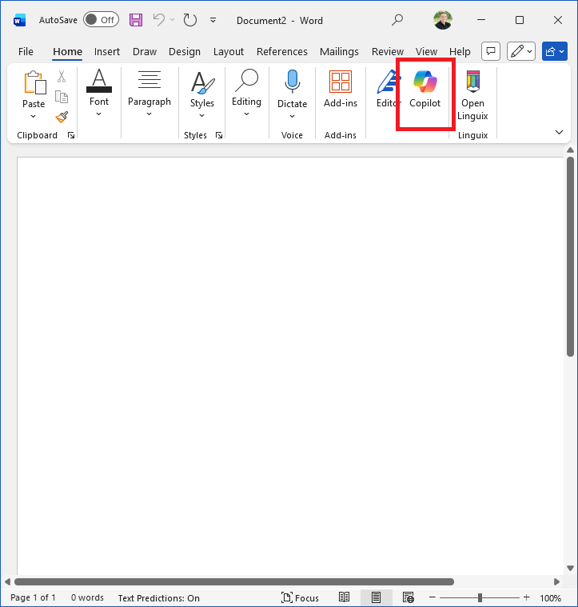Click the zoom out minus button
The height and width of the screenshot is (607, 578).
(x=433, y=597)
